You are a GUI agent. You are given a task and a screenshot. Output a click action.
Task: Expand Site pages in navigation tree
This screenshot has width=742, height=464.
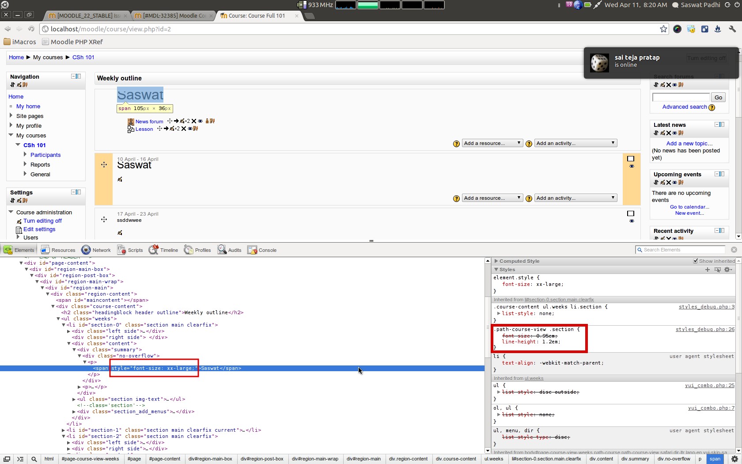click(x=11, y=116)
